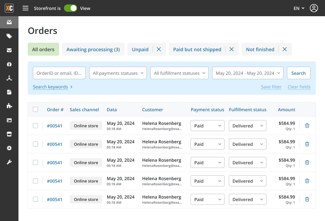Screen dimensions: 325x221
Task: Click the wrench tools icon in the sidebar
Action: point(9,162)
